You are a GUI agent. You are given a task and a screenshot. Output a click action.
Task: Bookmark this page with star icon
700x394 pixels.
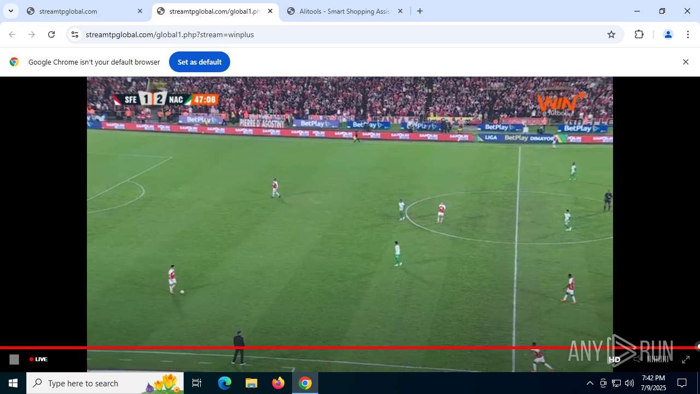coord(611,34)
